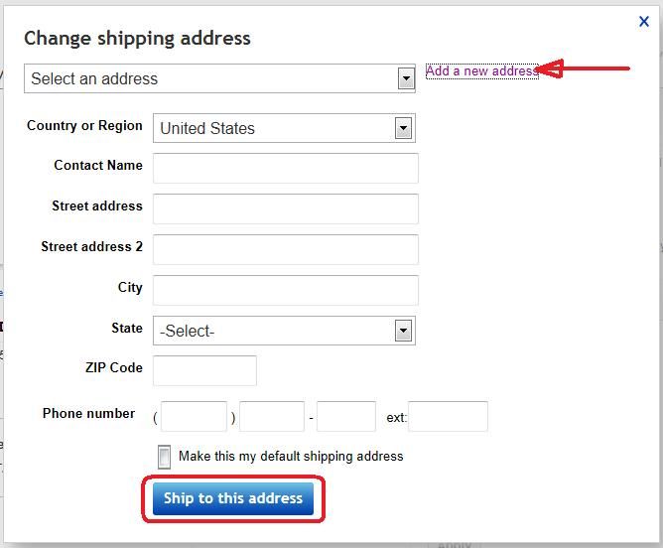Click Ship to this address button
Viewport: 663px width, 548px height.
tap(233, 499)
